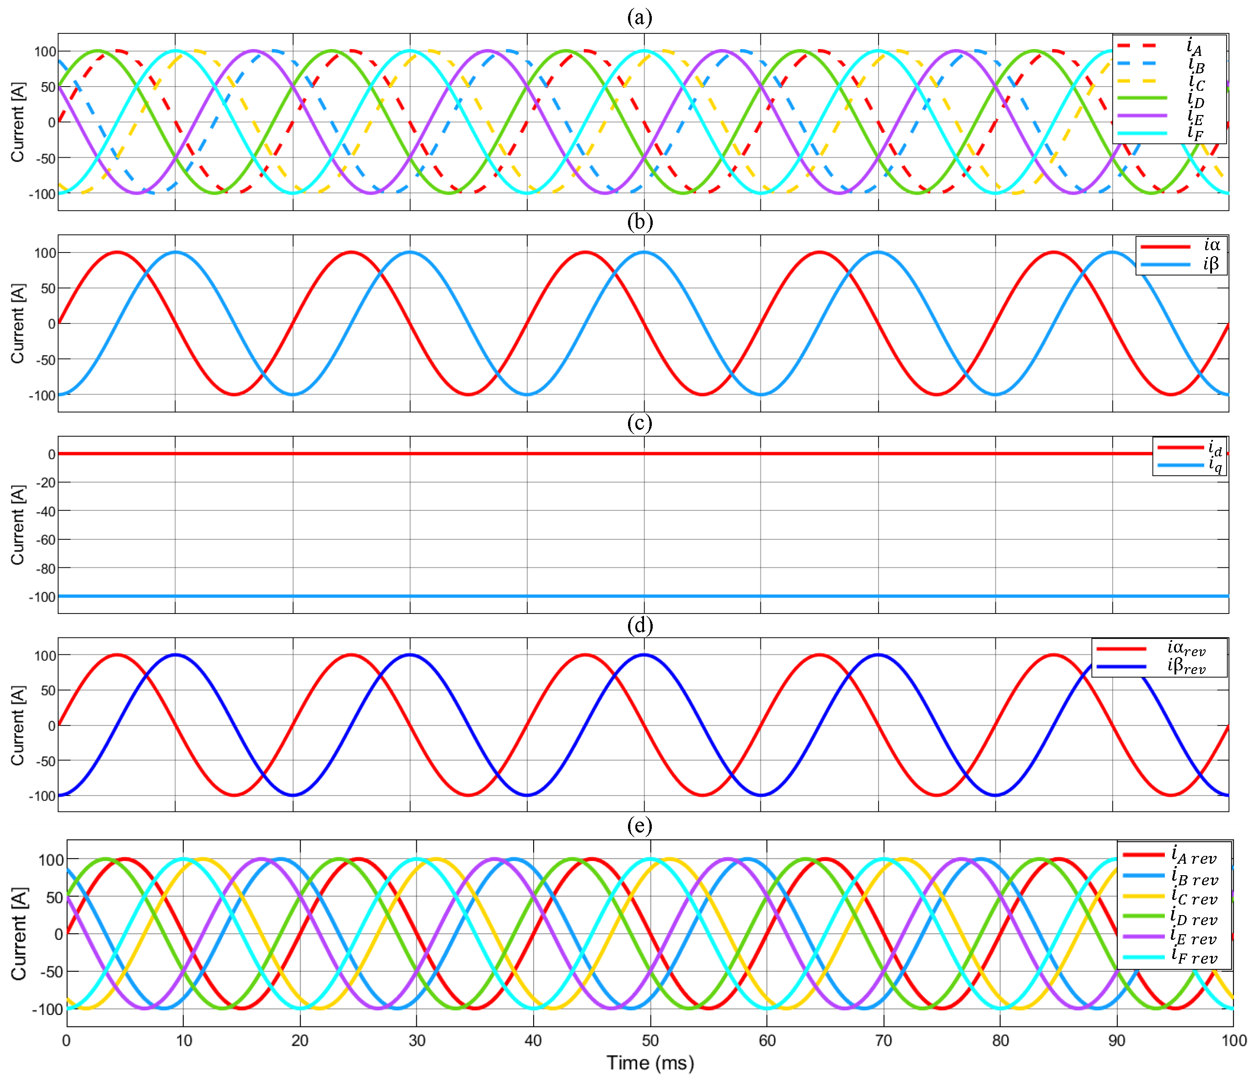Click the 50 tick label on the time axis
The height and width of the screenshot is (1080, 1256).
(x=650, y=1041)
